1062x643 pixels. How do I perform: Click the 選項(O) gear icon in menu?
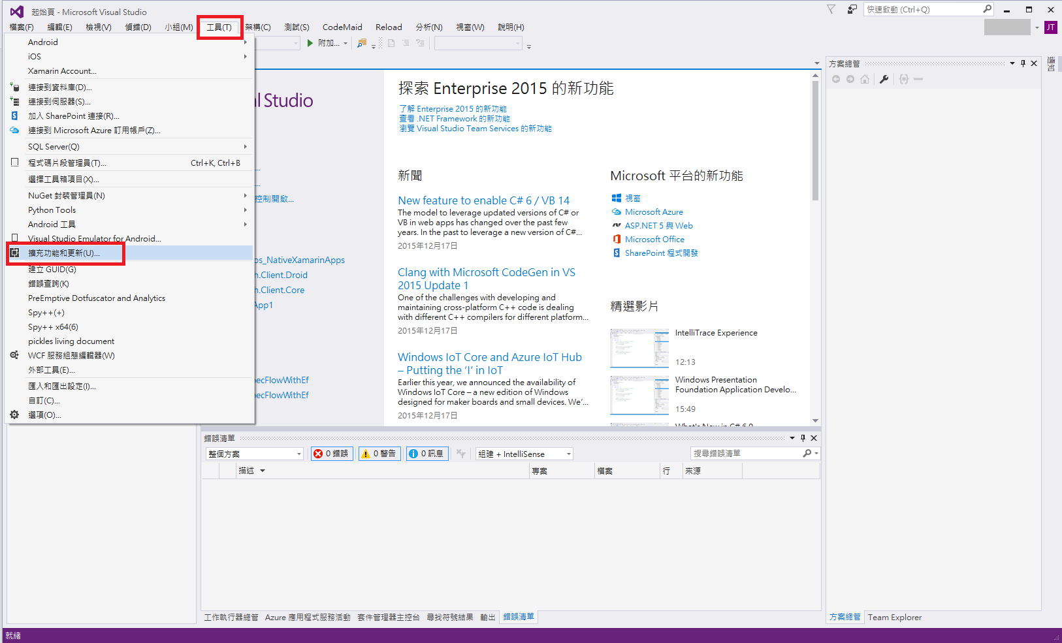[x=14, y=415]
